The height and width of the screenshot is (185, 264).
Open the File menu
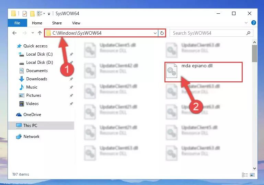[x=18, y=23]
